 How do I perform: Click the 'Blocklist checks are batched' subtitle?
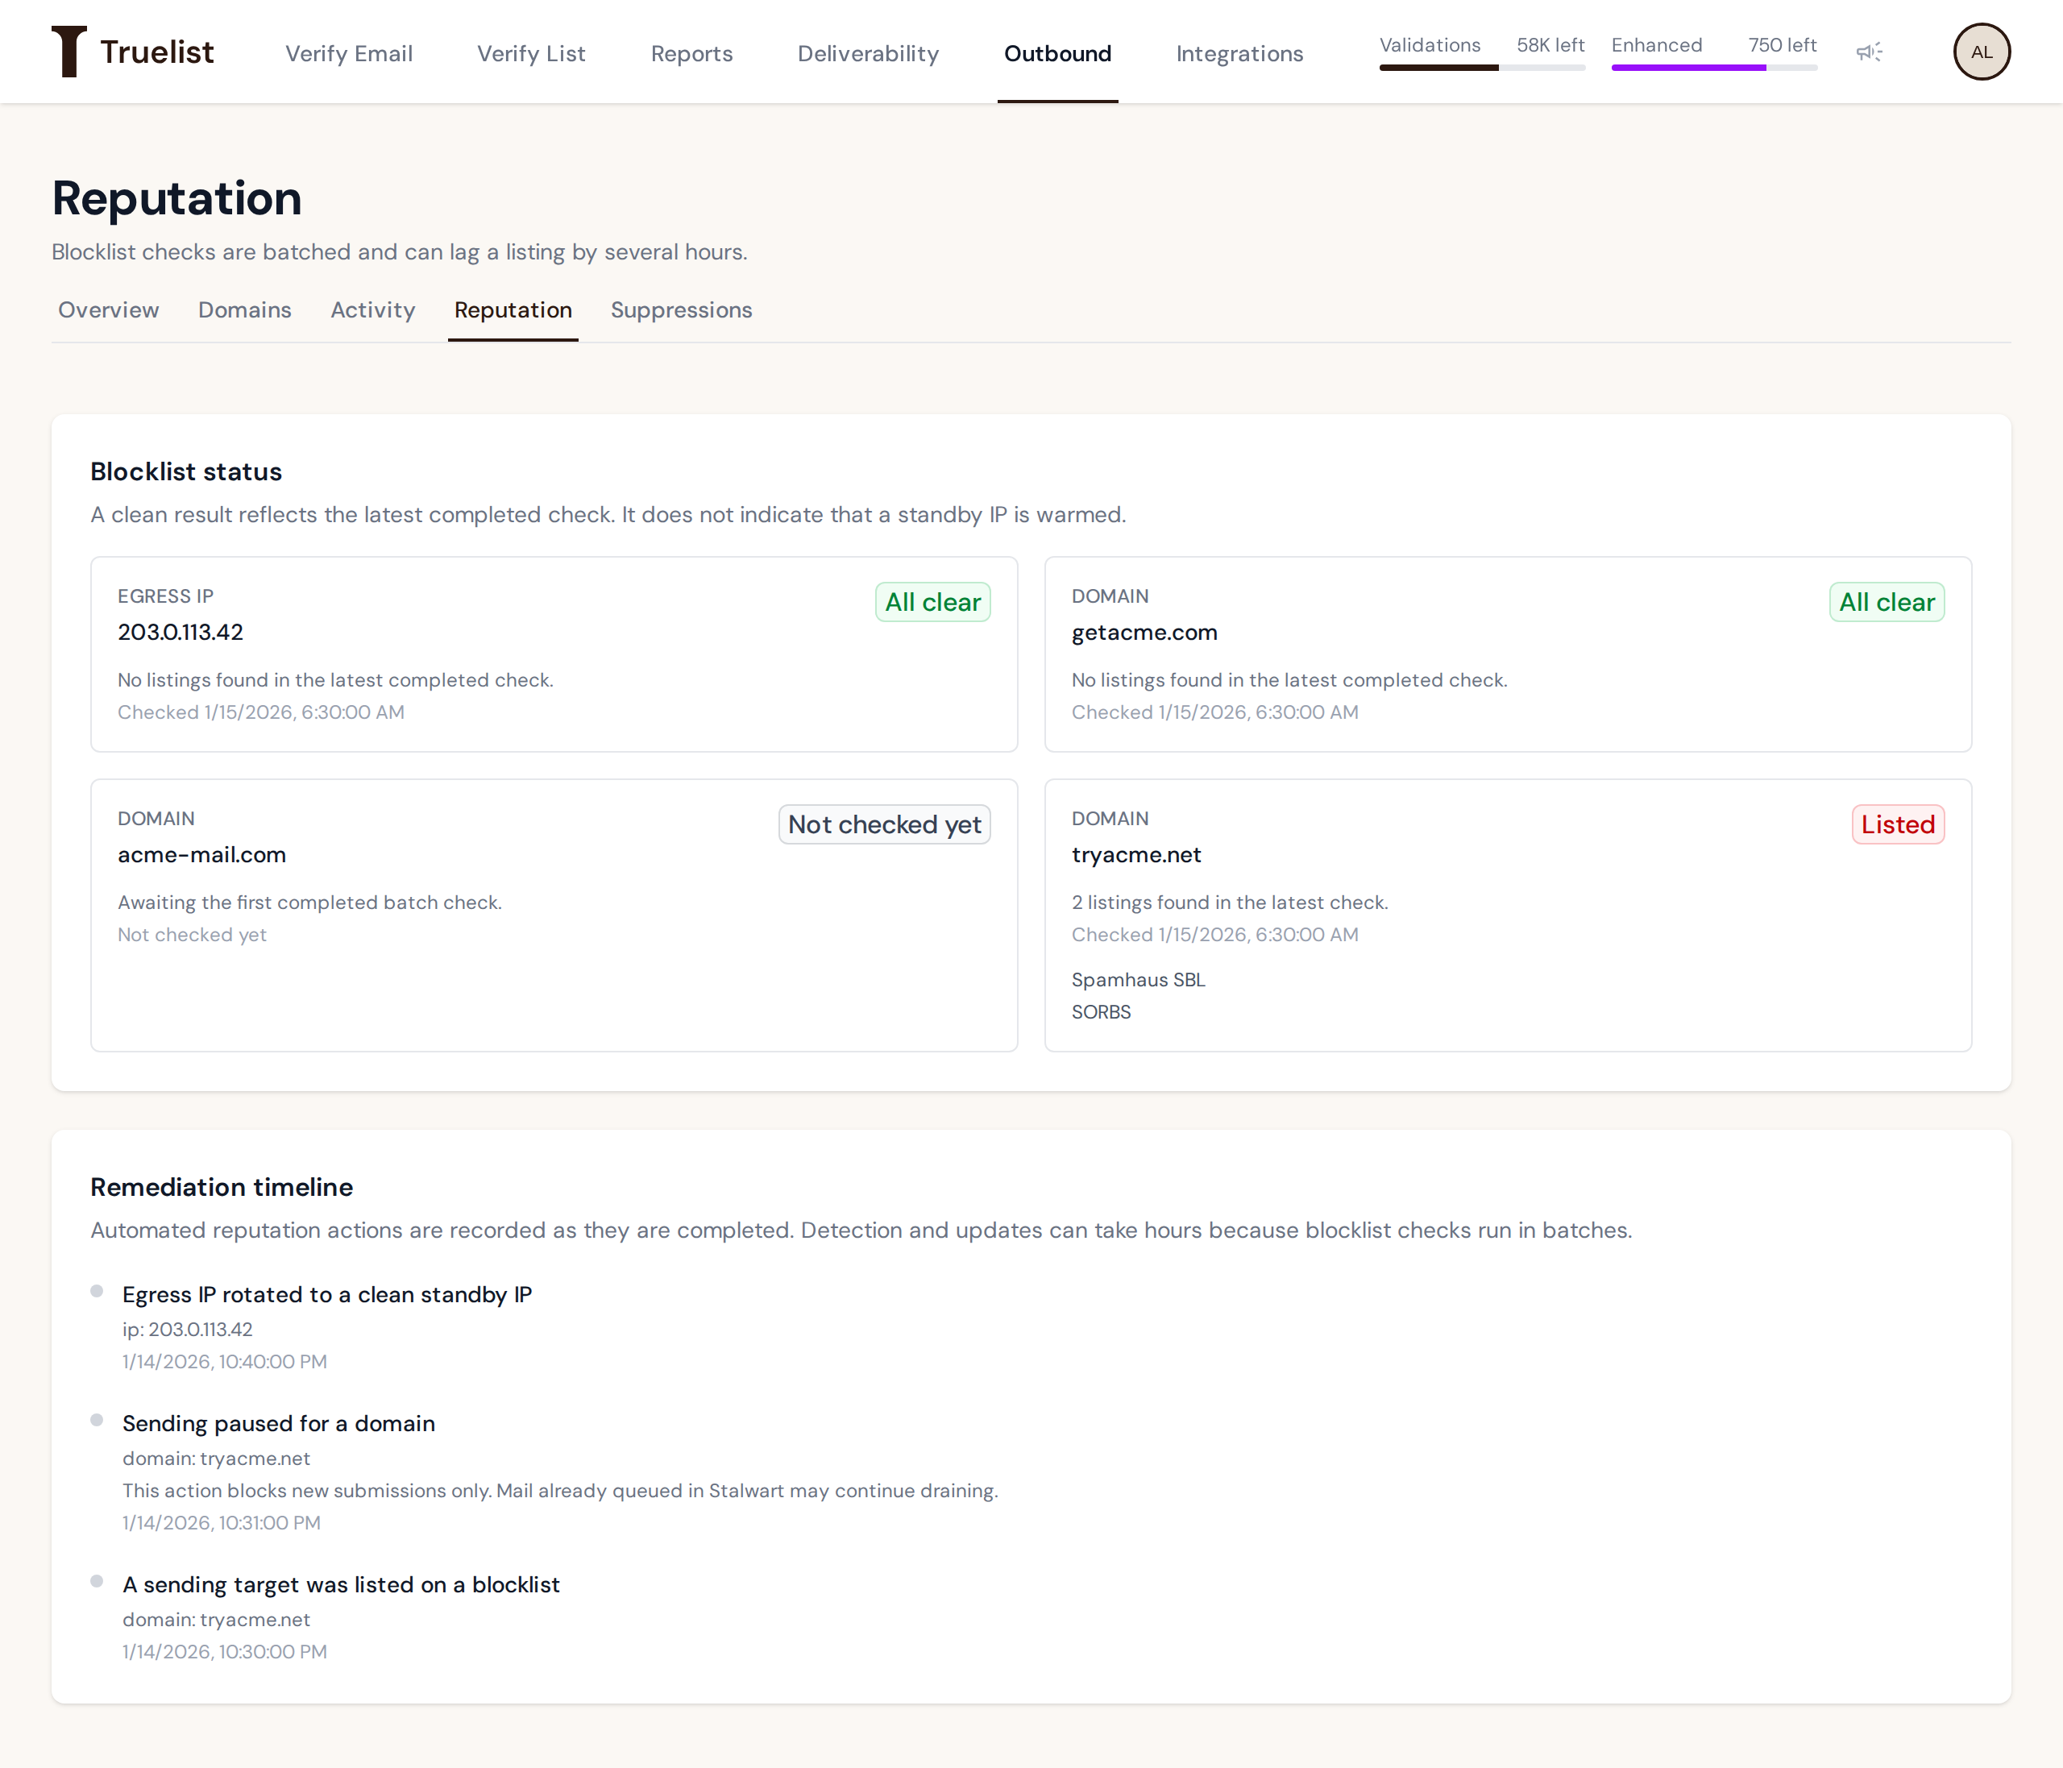[399, 252]
